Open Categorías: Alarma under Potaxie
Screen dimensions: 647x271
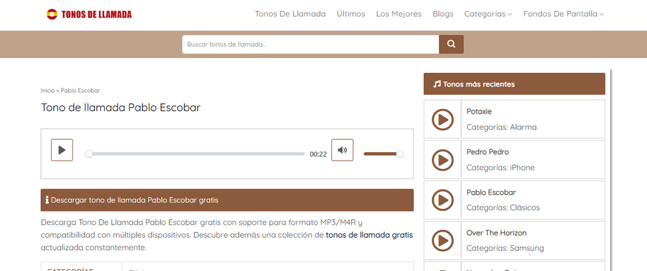(x=502, y=127)
